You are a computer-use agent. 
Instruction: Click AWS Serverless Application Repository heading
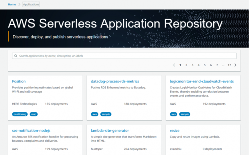pos(115,24)
